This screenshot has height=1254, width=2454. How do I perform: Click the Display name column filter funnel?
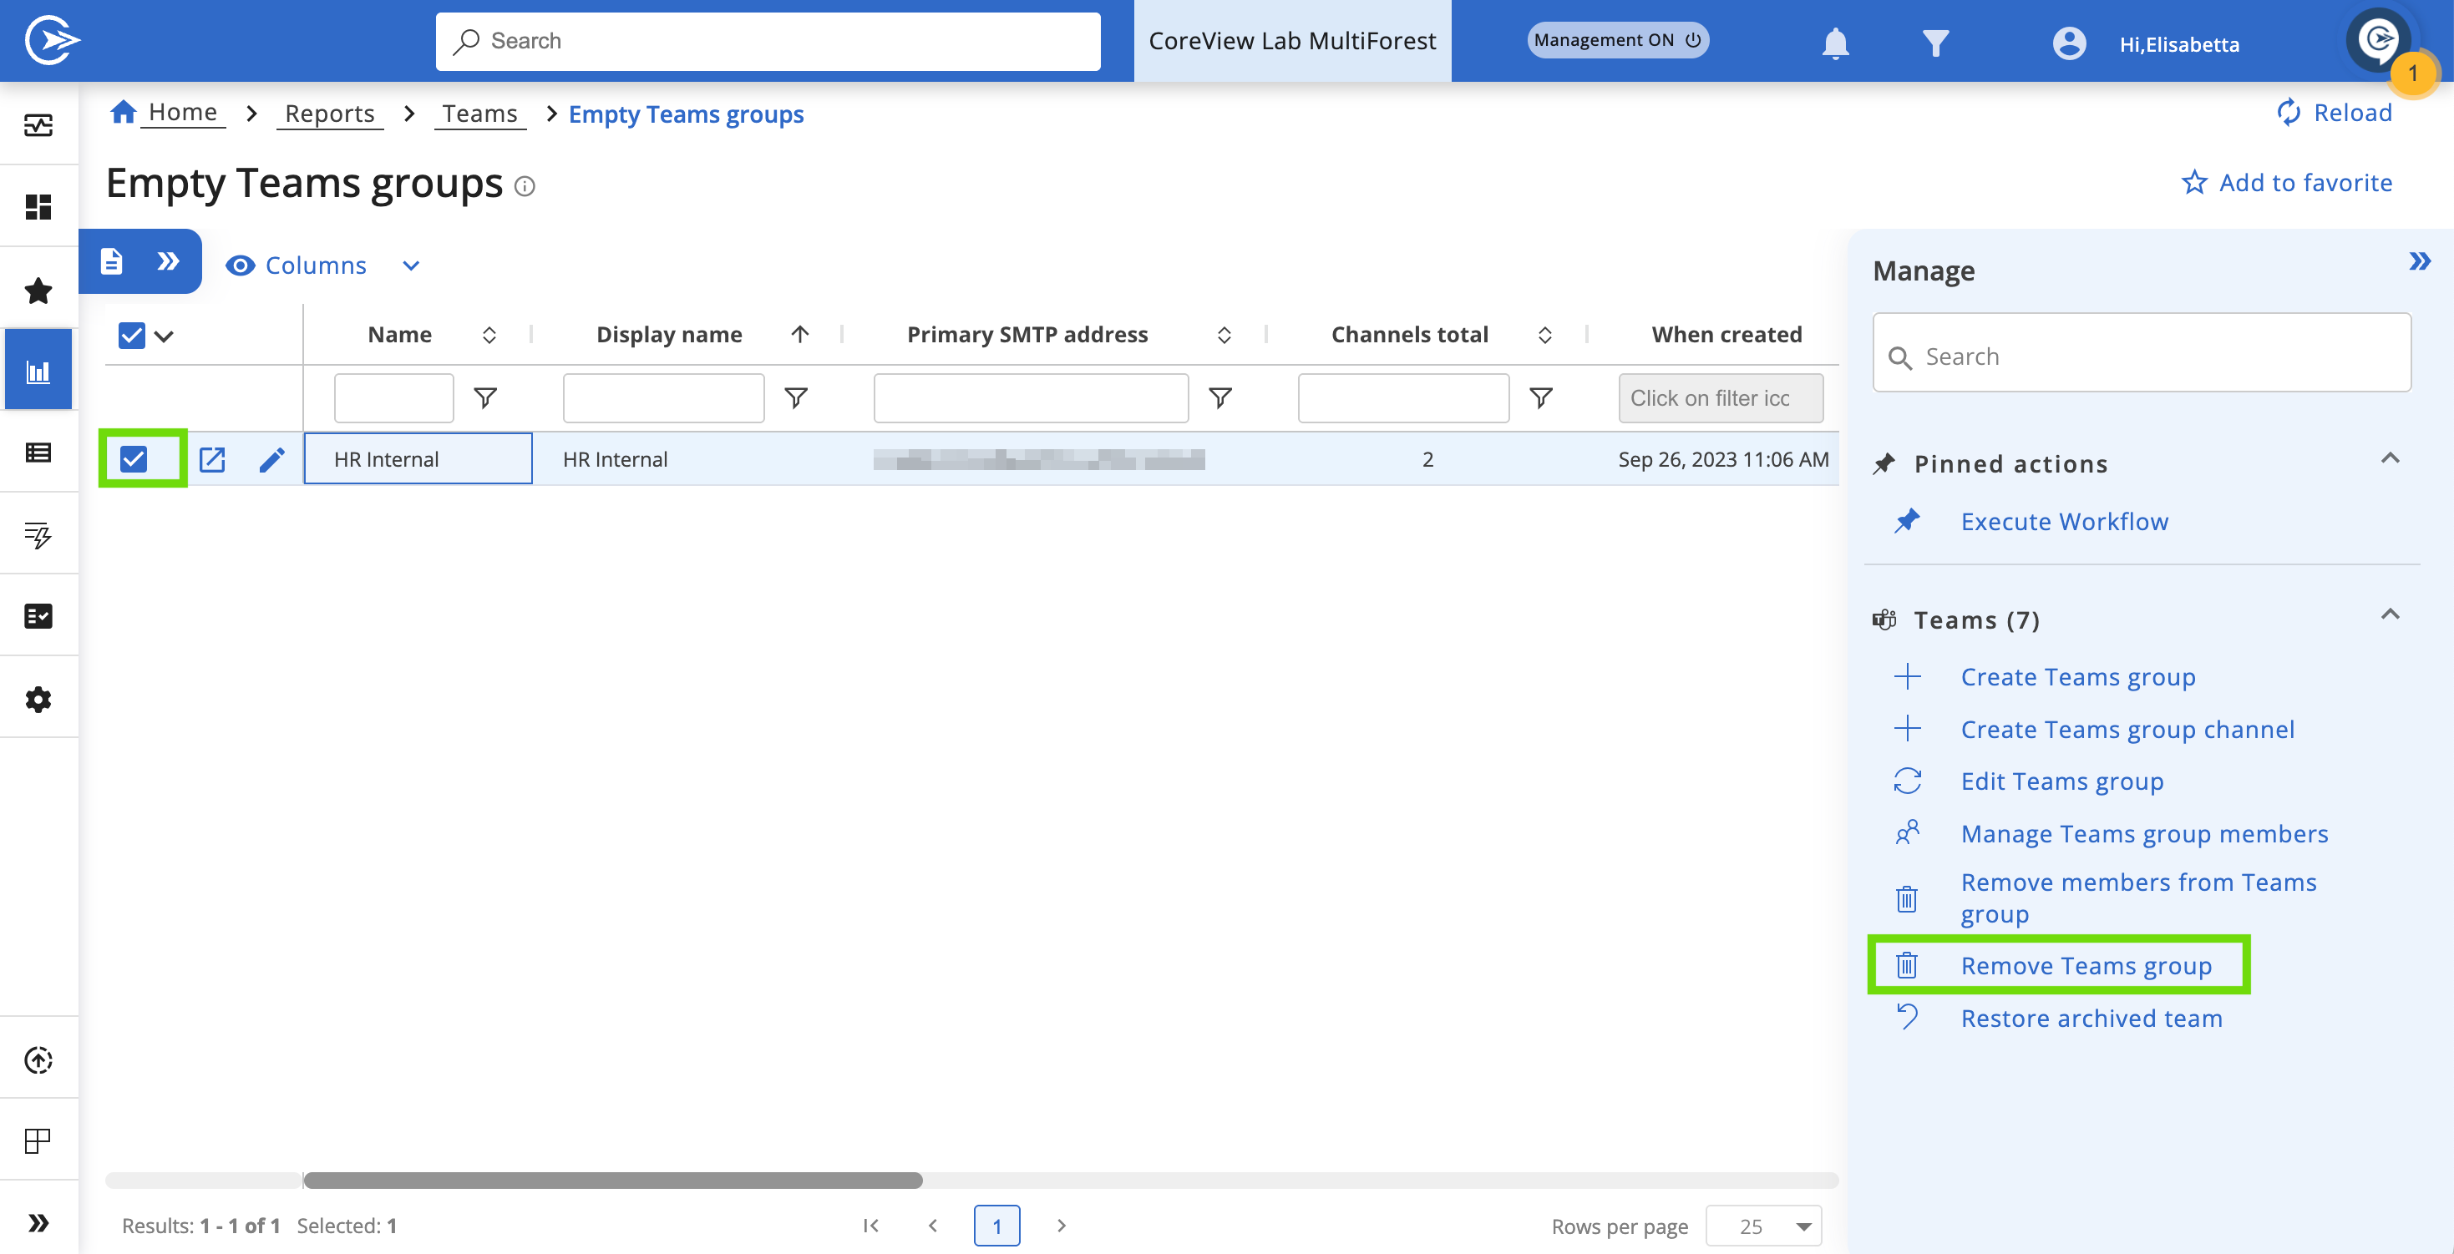point(795,398)
